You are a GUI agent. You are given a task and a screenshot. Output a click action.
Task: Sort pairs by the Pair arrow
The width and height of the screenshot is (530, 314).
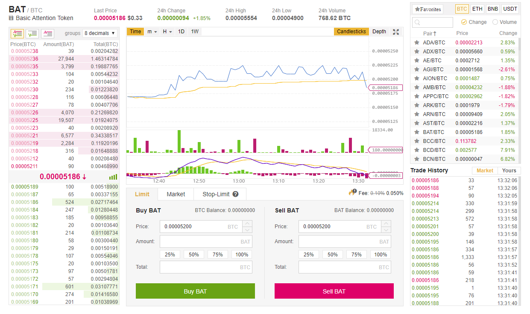(x=435, y=33)
